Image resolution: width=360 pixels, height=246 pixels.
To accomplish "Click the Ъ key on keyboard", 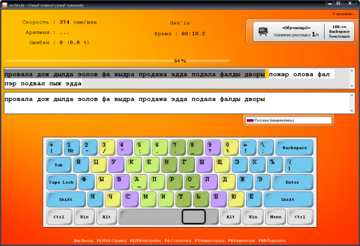I will (x=275, y=165).
